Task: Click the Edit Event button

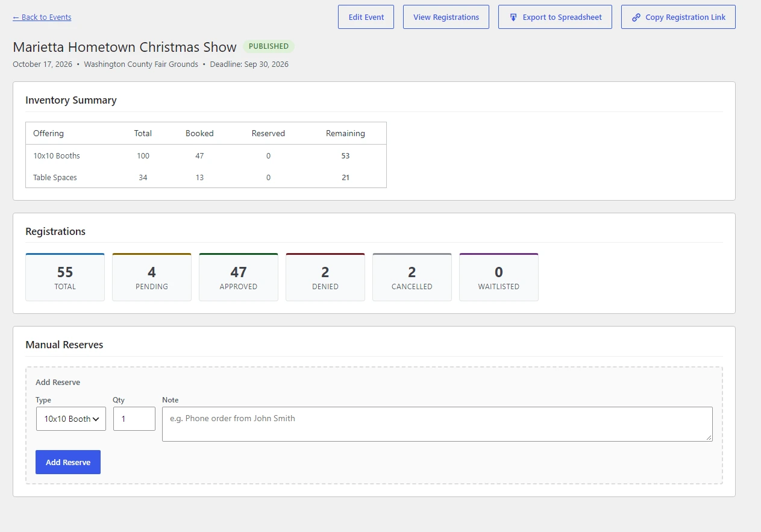Action: (366, 17)
